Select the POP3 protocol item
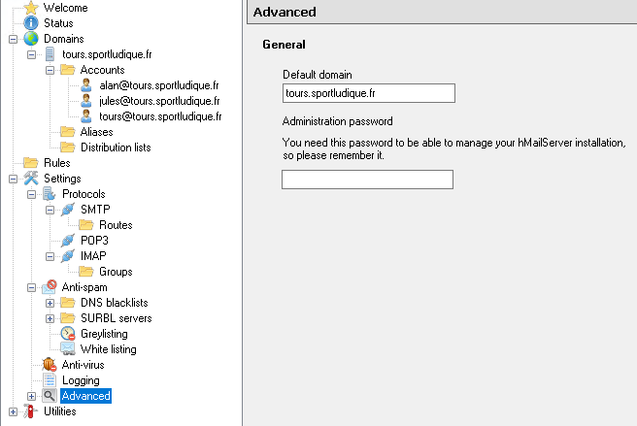This screenshot has height=426, width=637. point(95,241)
